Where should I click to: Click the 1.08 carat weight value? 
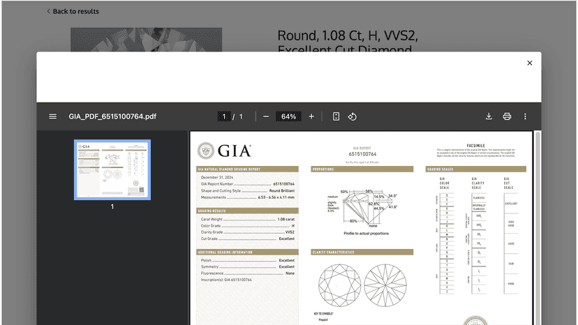coord(286,219)
